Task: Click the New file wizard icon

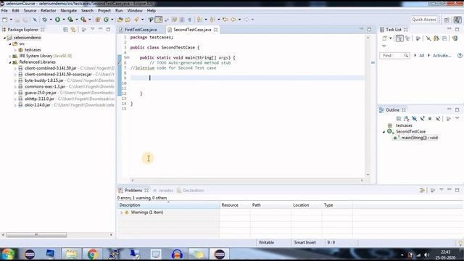Action: click(x=5, y=20)
